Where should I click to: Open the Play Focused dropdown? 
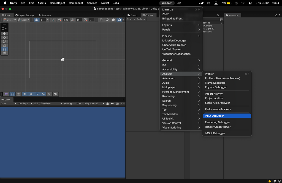click(95, 103)
